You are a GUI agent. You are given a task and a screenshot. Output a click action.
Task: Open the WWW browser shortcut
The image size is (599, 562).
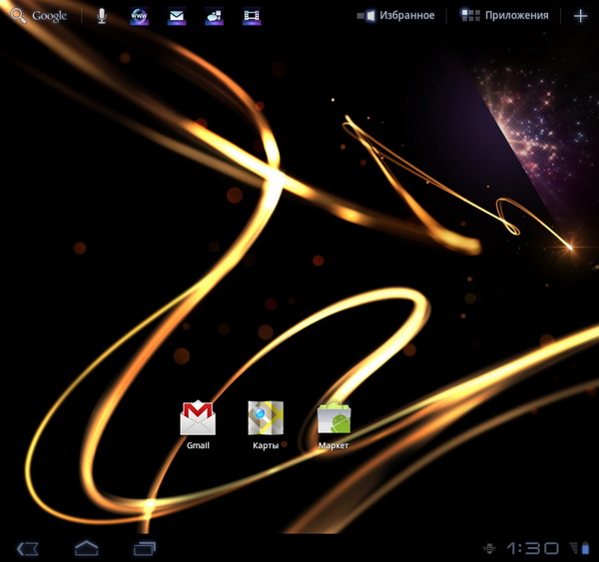[x=140, y=16]
